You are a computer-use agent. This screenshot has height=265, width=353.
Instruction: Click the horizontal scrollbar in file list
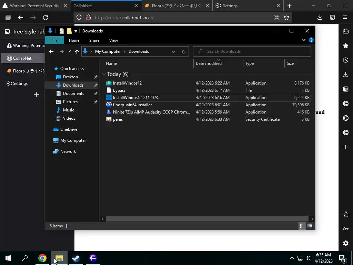pyautogui.click(x=207, y=219)
